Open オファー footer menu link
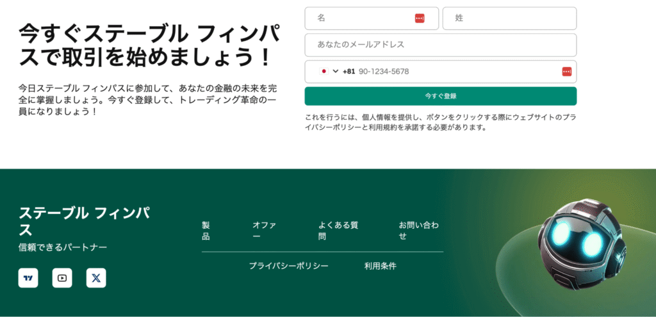Viewport: 656px width, 317px height. [264, 231]
